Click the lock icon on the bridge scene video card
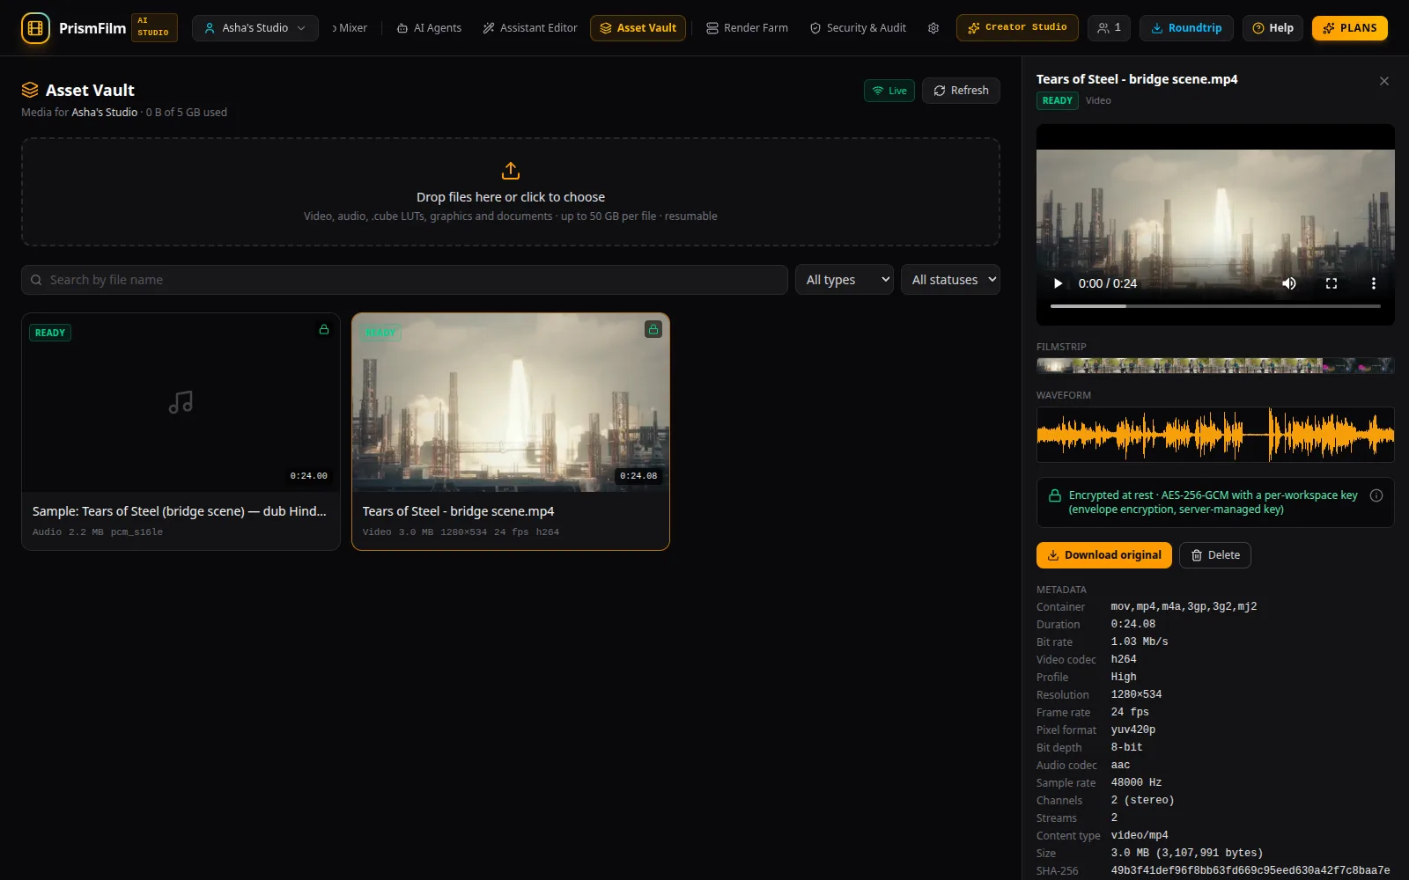The width and height of the screenshot is (1409, 880). click(653, 329)
